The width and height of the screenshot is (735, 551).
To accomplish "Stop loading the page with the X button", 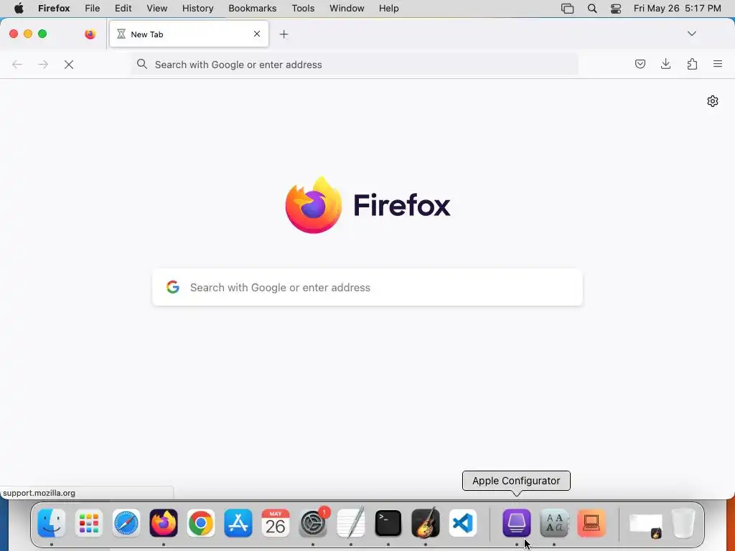I will point(69,65).
